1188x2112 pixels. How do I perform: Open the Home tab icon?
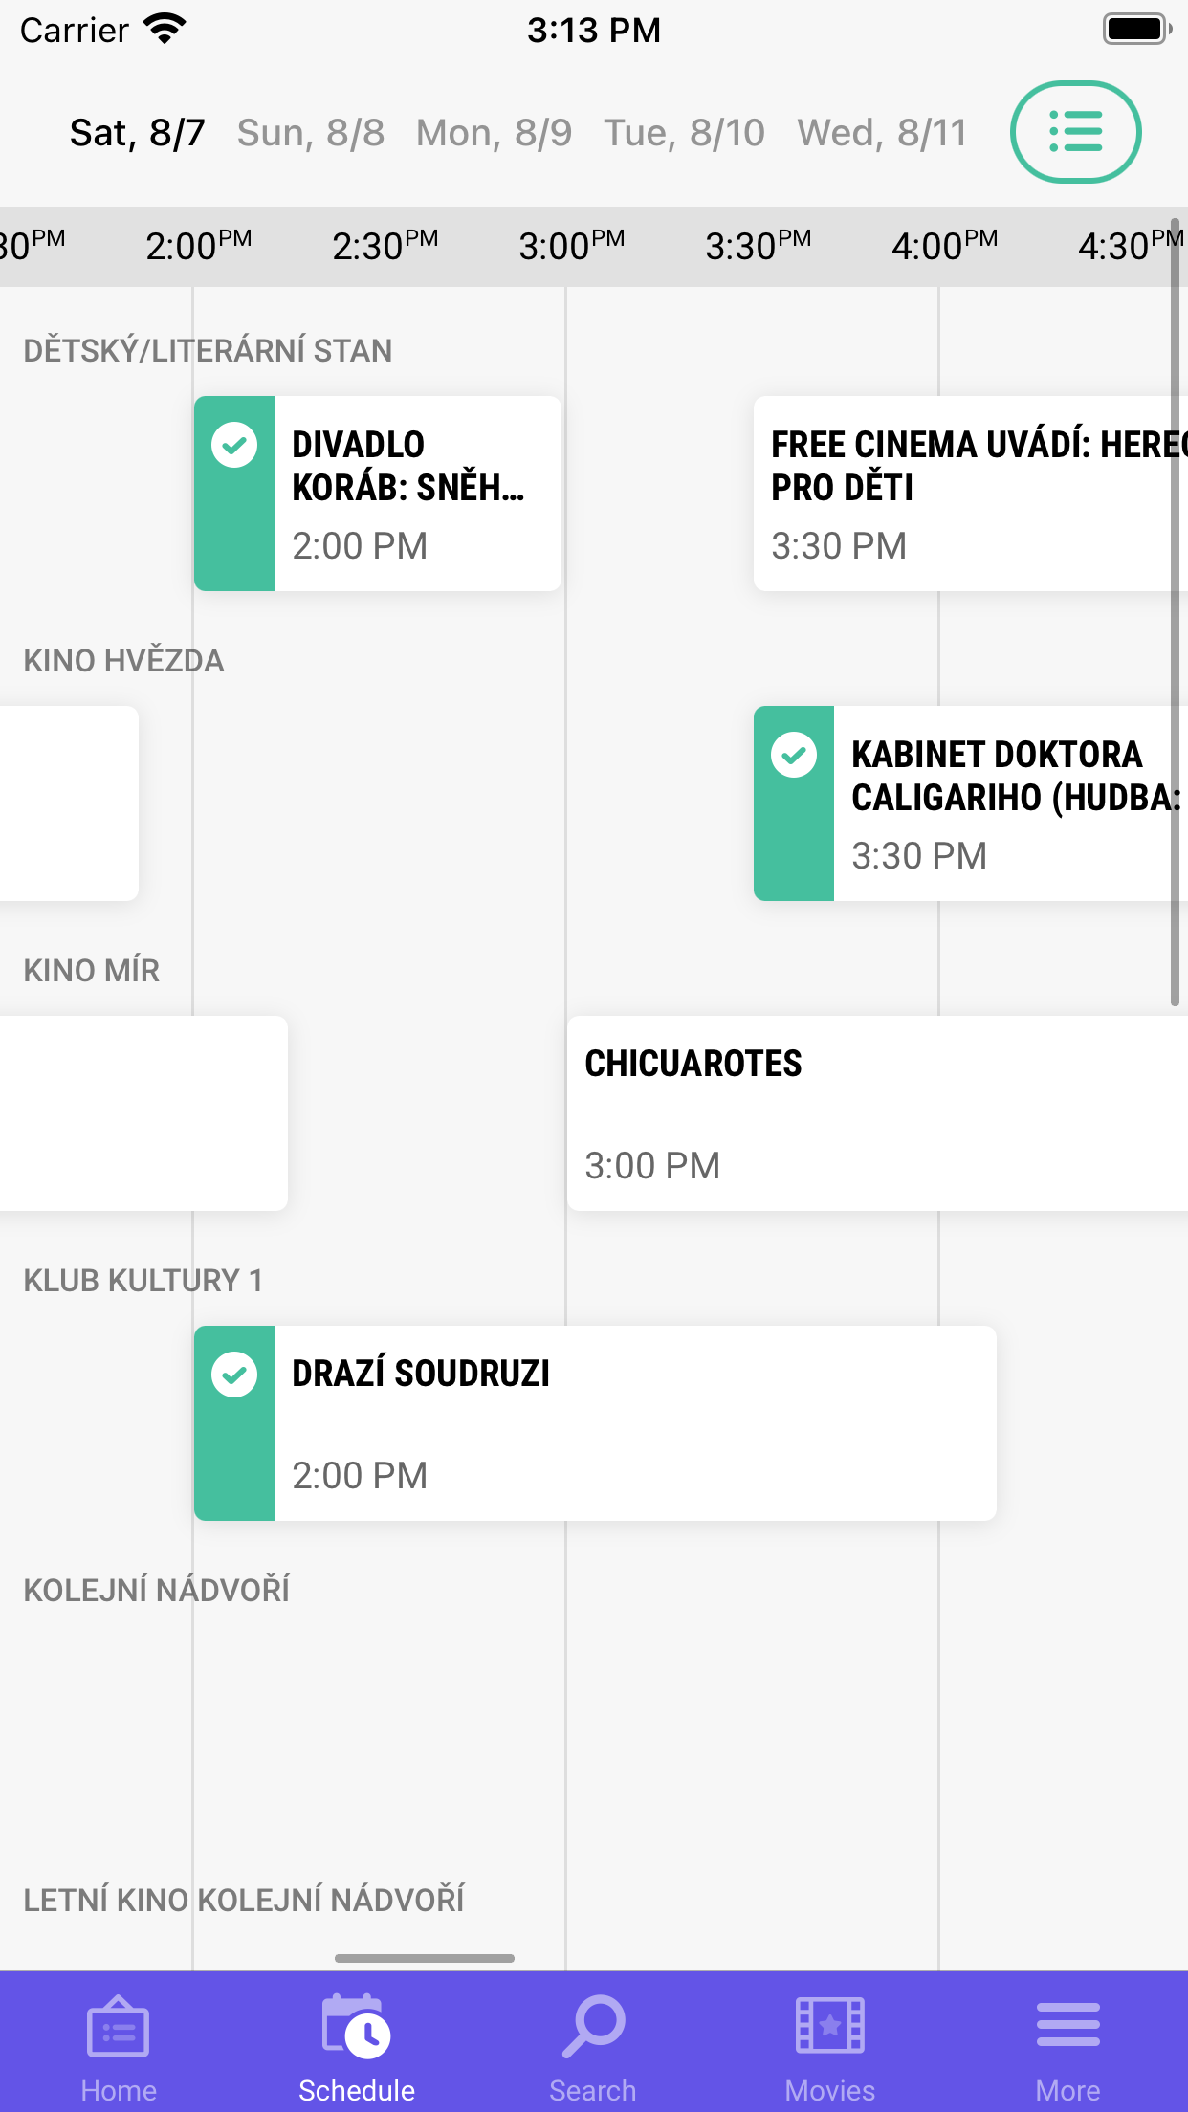pos(118,2028)
